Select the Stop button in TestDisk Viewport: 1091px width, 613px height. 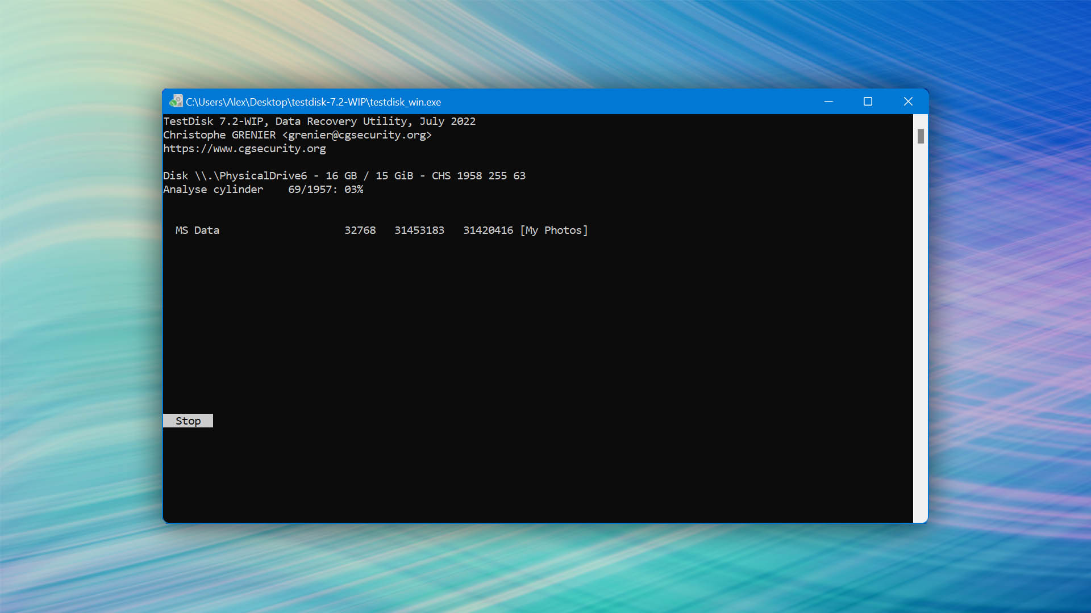(188, 421)
